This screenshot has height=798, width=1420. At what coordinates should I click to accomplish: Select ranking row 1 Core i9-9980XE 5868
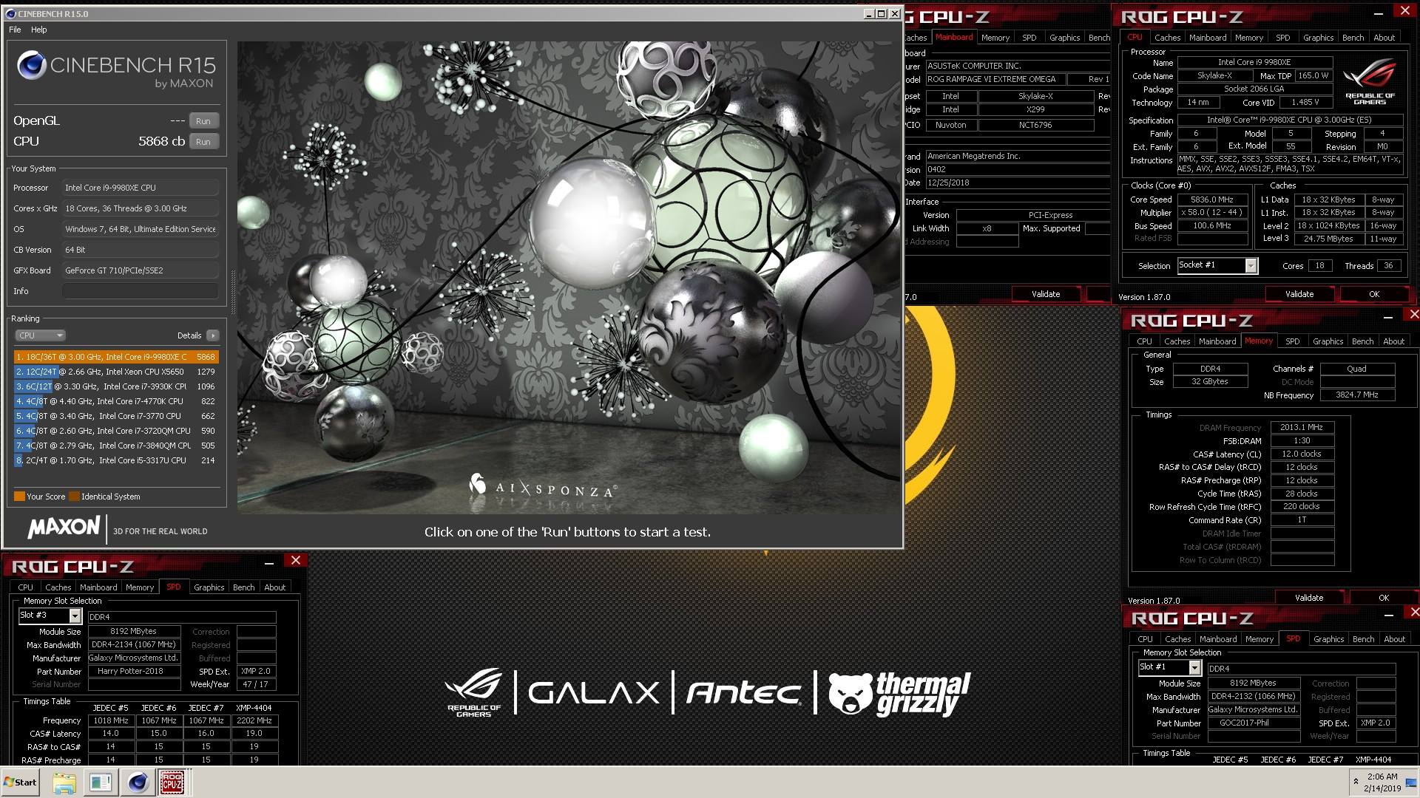tap(116, 357)
